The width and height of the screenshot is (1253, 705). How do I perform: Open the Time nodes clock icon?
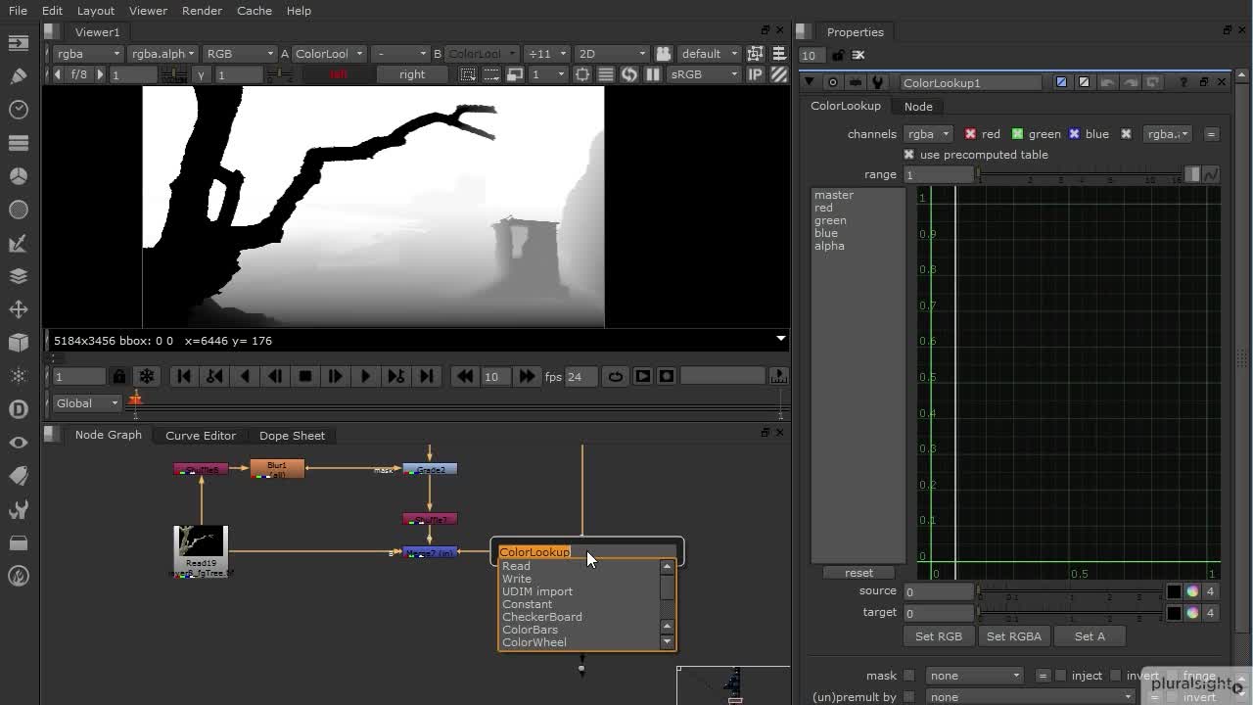[x=19, y=110]
